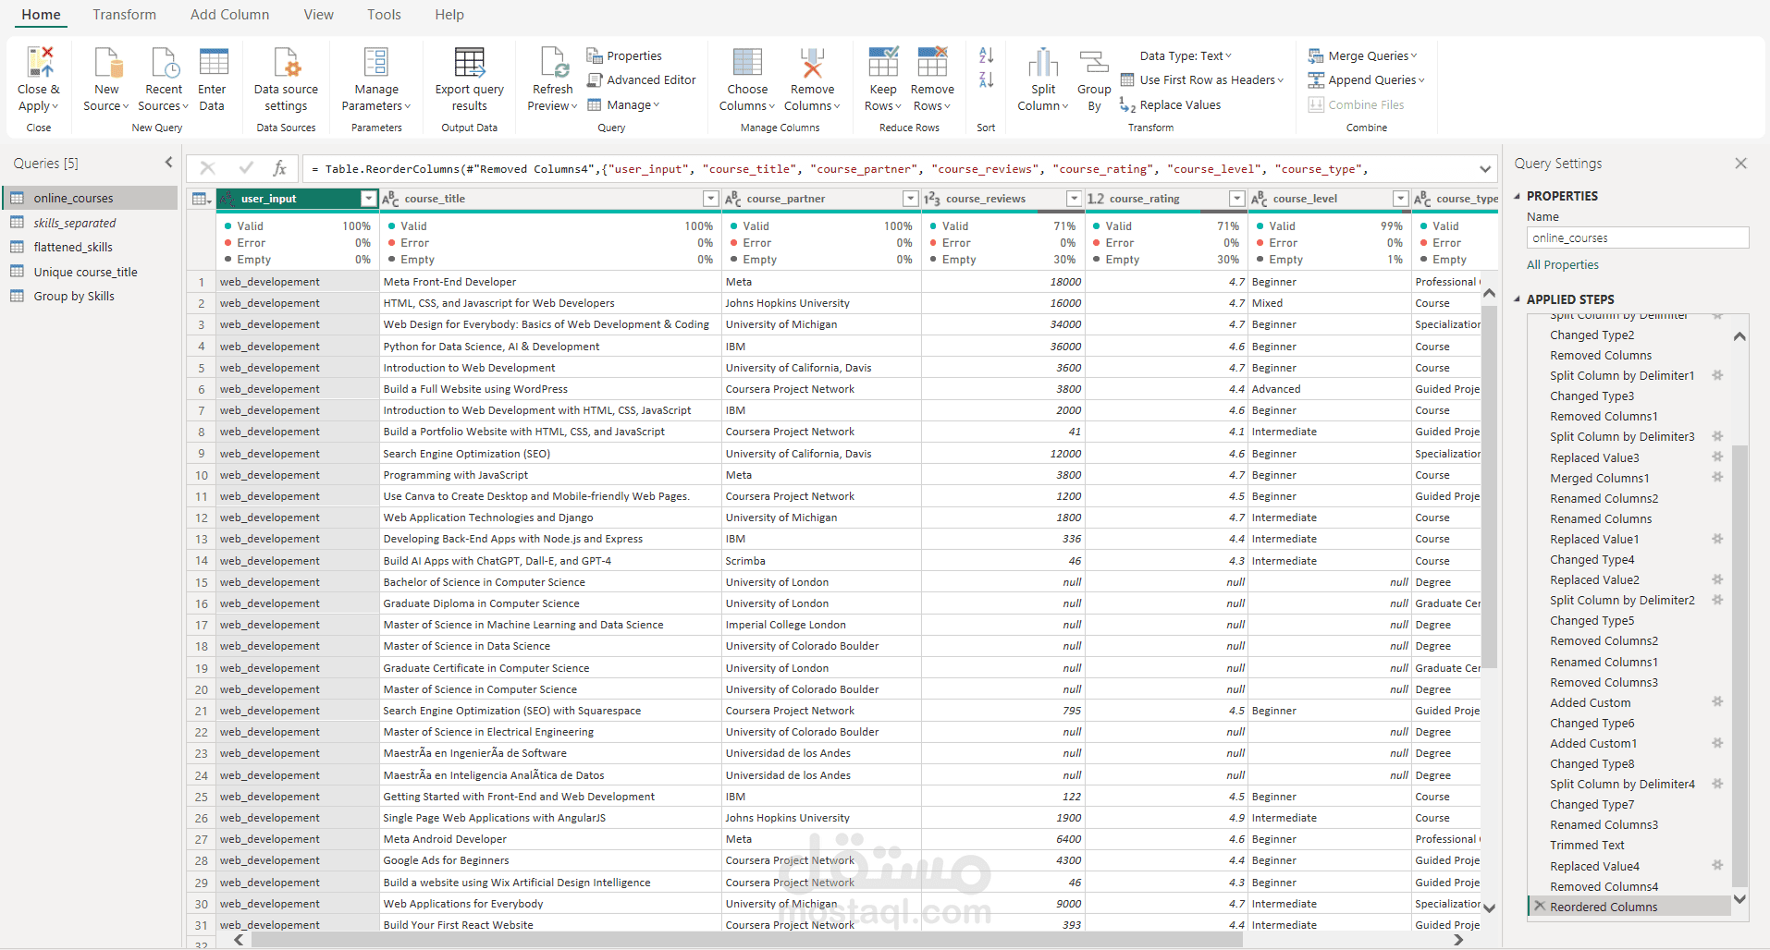Click the Group By icon
This screenshot has width=1770, height=950.
coord(1094,62)
